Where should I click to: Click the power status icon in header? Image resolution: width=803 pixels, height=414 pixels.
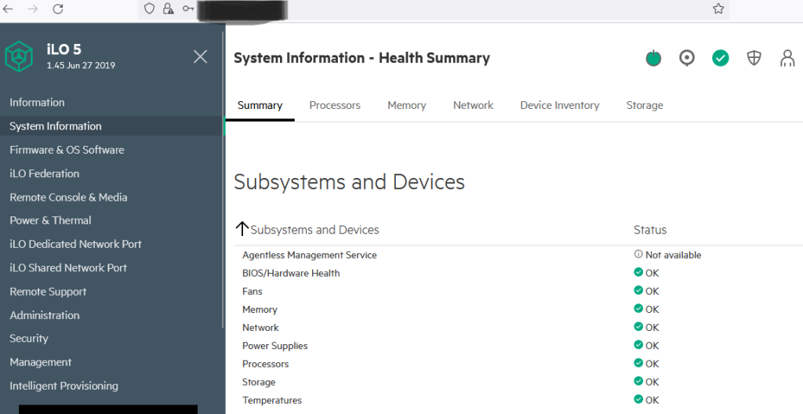[x=653, y=58]
